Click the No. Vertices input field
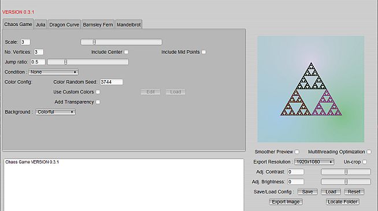 pos(38,52)
